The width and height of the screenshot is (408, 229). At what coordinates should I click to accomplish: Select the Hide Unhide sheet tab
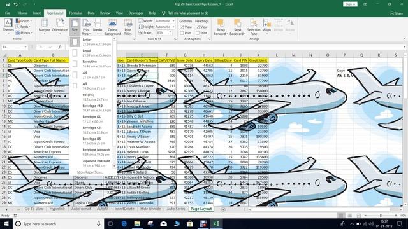(150, 209)
